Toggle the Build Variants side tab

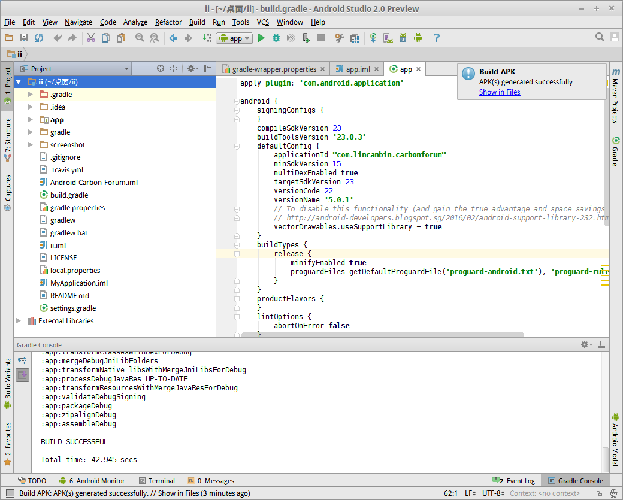point(8,384)
